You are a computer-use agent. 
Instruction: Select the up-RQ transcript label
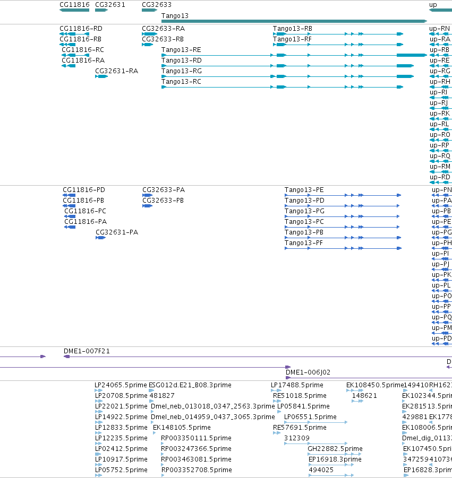tap(440, 156)
